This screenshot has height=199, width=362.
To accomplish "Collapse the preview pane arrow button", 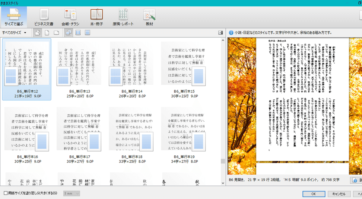I will (x=221, y=33).
